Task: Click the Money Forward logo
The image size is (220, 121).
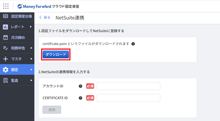Action: coord(34,6)
